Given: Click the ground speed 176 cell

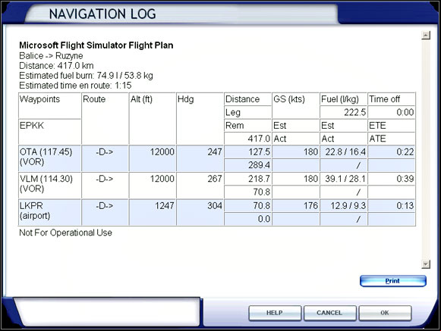Looking at the screenshot, I should coord(295,206).
